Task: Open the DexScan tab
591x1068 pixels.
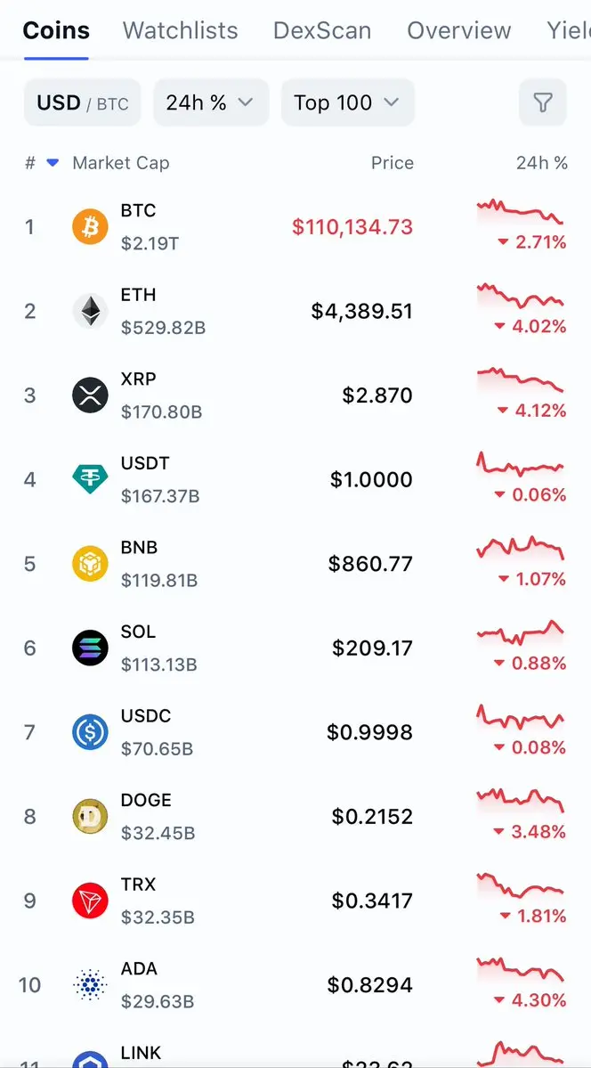Action: pos(322,30)
